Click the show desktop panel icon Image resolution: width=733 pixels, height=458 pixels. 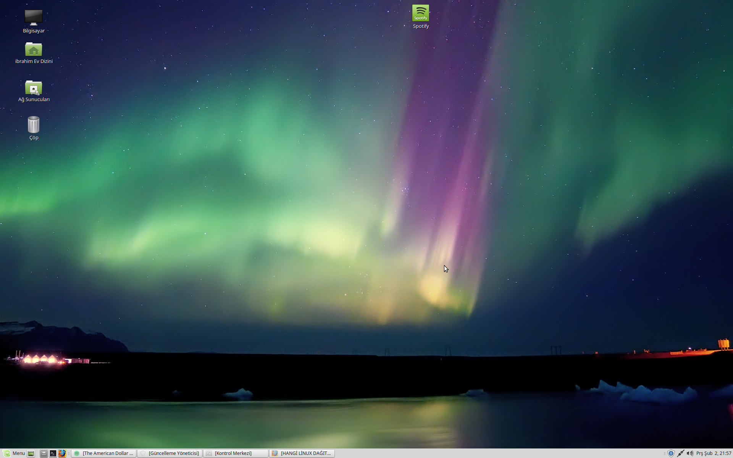coord(31,453)
